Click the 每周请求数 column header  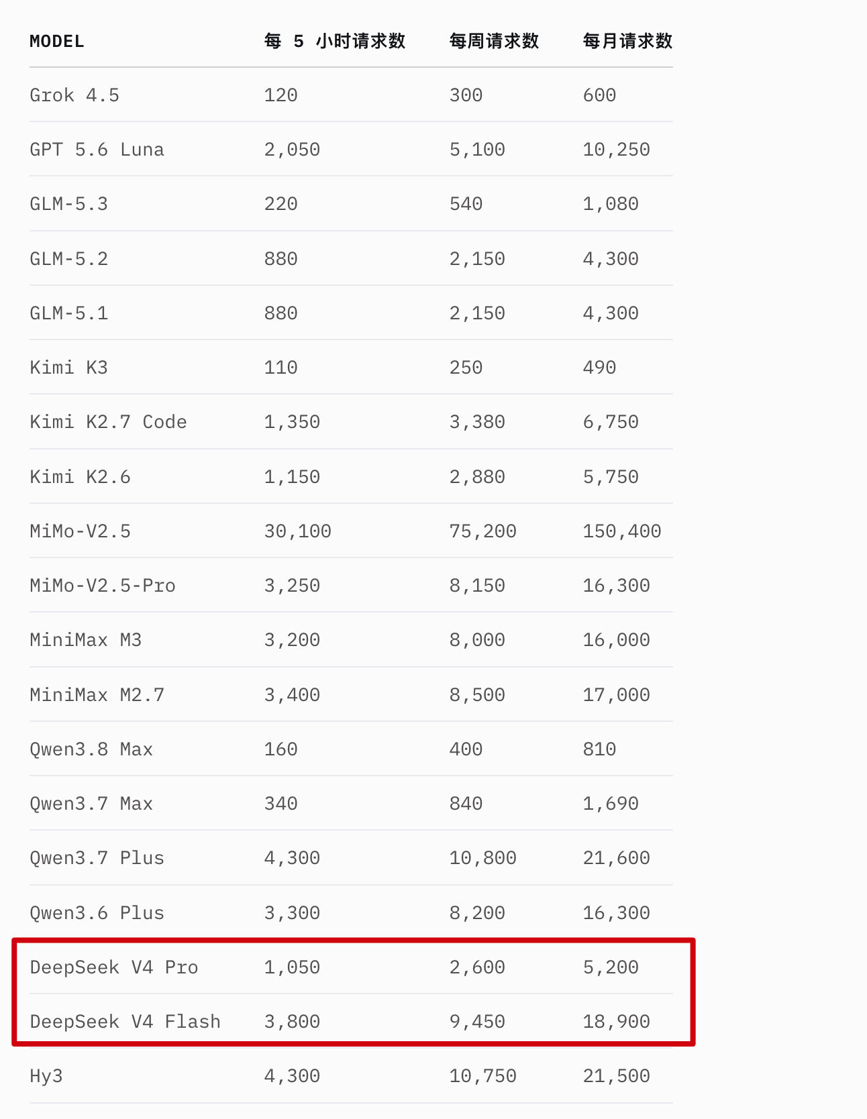pyautogui.click(x=494, y=42)
